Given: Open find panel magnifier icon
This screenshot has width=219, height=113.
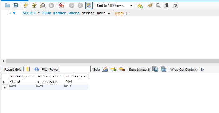Looking at the screenshot, I should click(x=158, y=6).
